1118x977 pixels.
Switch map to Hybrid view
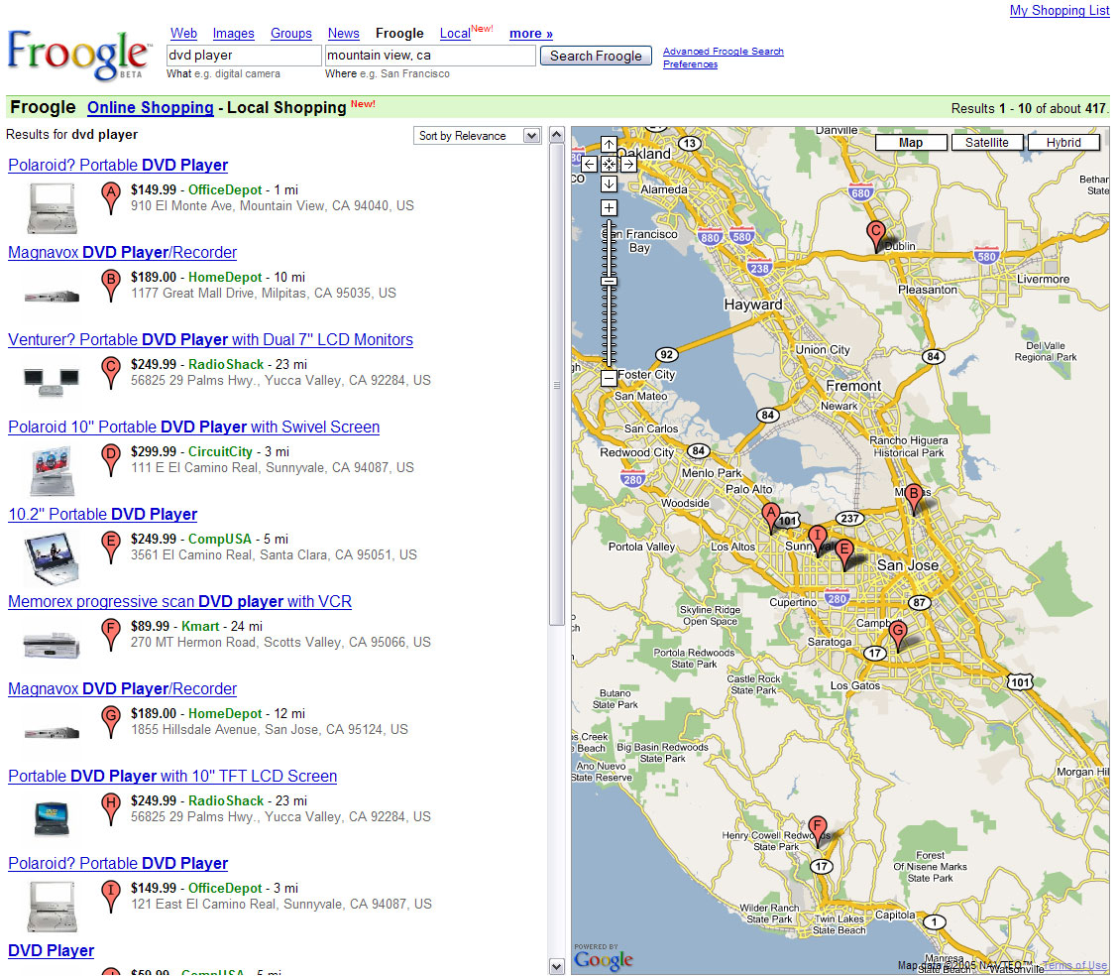tap(1062, 143)
